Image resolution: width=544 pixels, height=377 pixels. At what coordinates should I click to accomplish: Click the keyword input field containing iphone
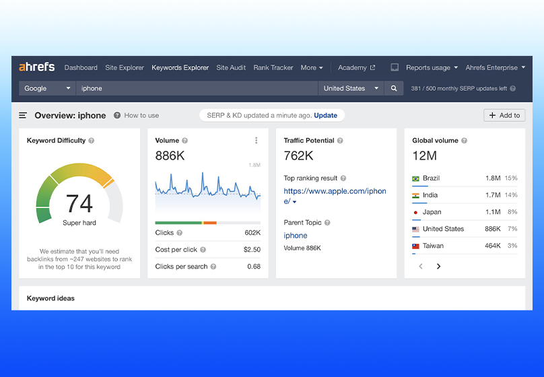tap(195, 88)
